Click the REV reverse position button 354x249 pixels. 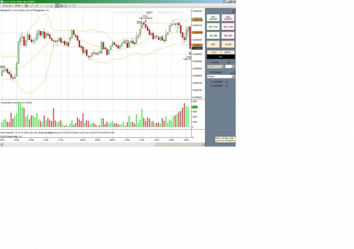[213, 45]
